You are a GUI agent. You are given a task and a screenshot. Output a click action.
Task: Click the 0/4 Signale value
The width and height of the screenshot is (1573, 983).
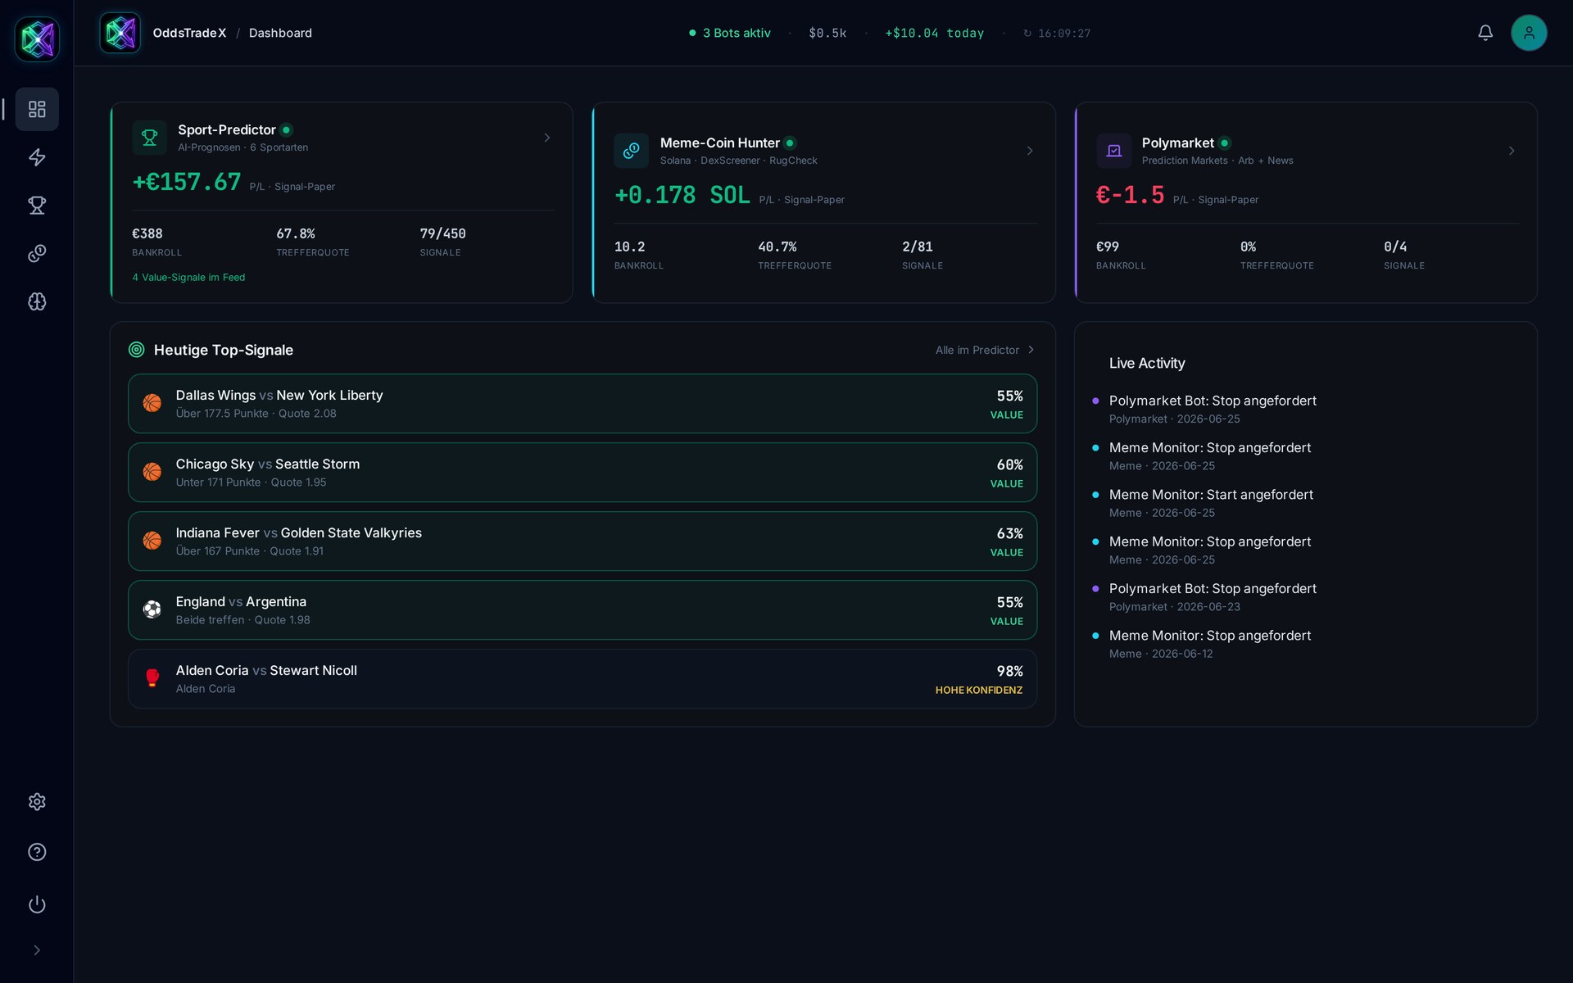pos(1396,247)
